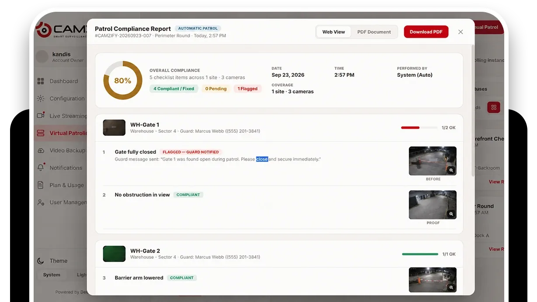
Task: Click the report dialog's vertical scrollbar
Action: tap(472, 110)
